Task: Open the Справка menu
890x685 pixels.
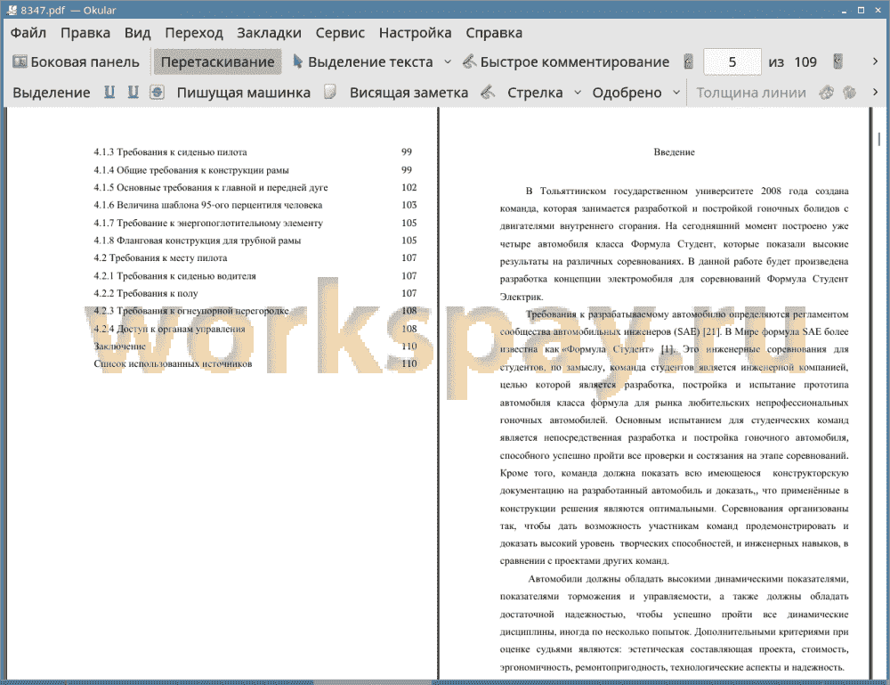Action: (494, 33)
